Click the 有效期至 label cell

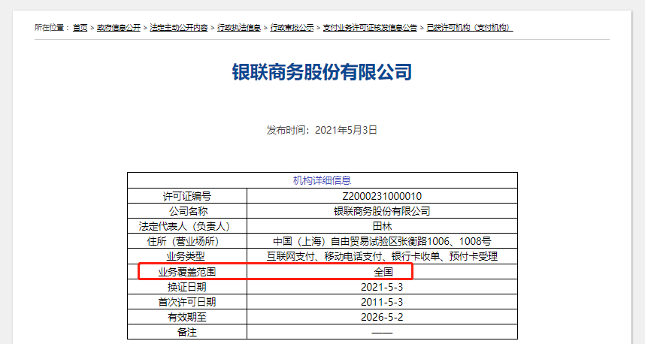[x=187, y=317]
